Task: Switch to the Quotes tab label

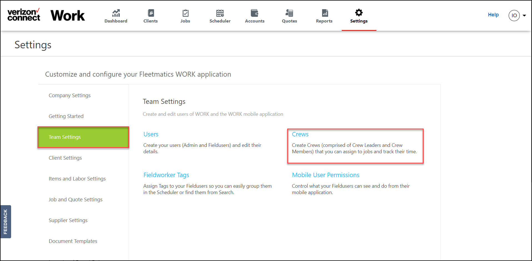Action: coord(289,21)
